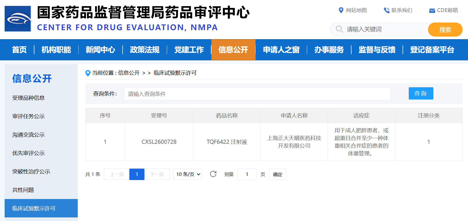Focus the 请输入查询条件 query field
The width and height of the screenshot is (468, 221).
coord(257,94)
